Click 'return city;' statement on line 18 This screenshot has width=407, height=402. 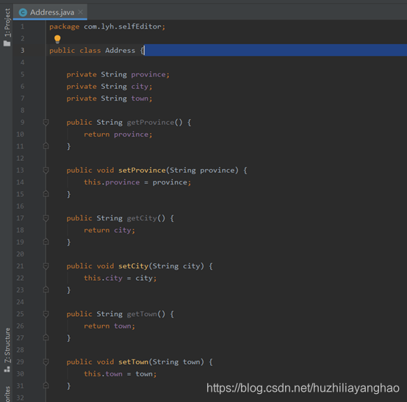(109, 230)
